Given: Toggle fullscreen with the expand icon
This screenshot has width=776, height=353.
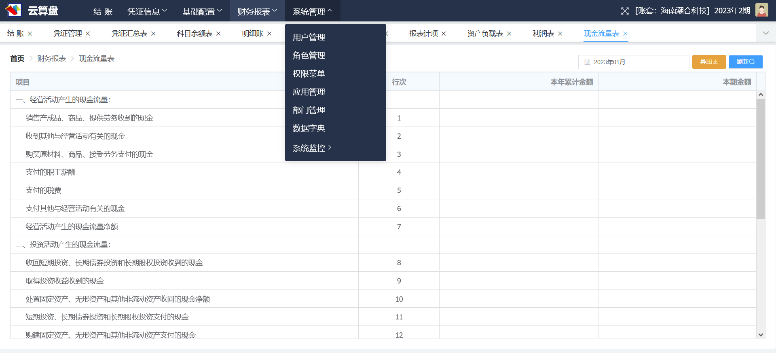Looking at the screenshot, I should (625, 11).
